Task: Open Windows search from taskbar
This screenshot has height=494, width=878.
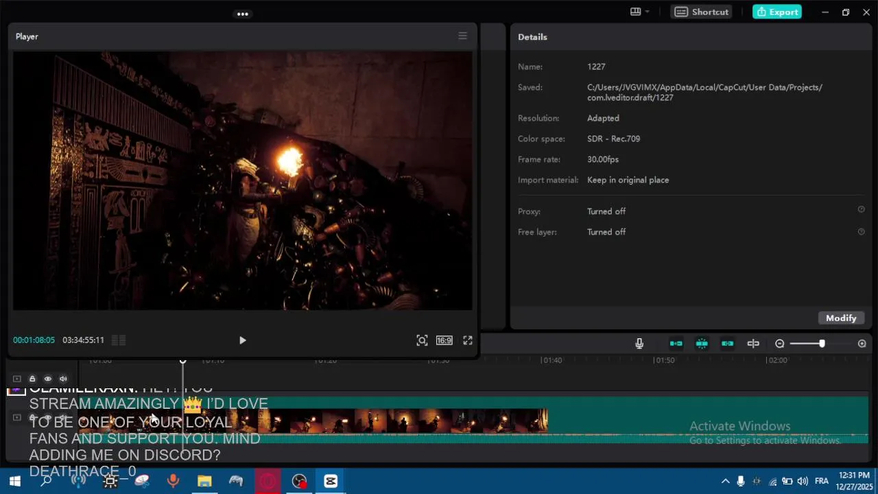Action: 46,481
